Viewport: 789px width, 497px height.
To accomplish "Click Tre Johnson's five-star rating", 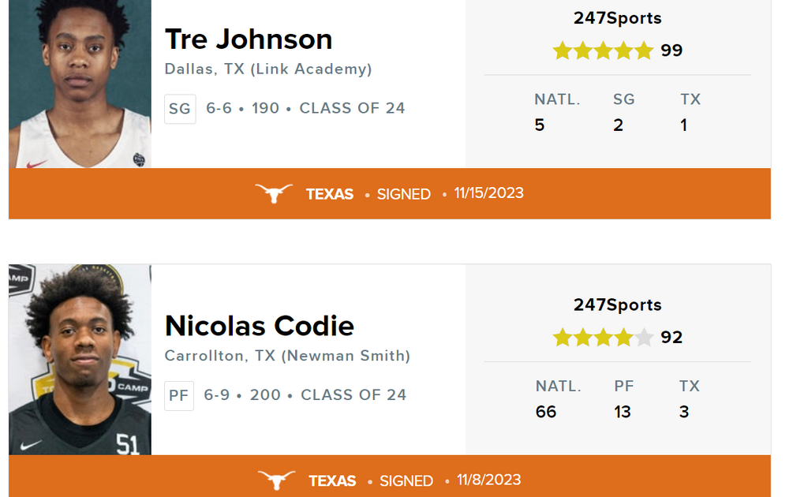I will coord(603,50).
